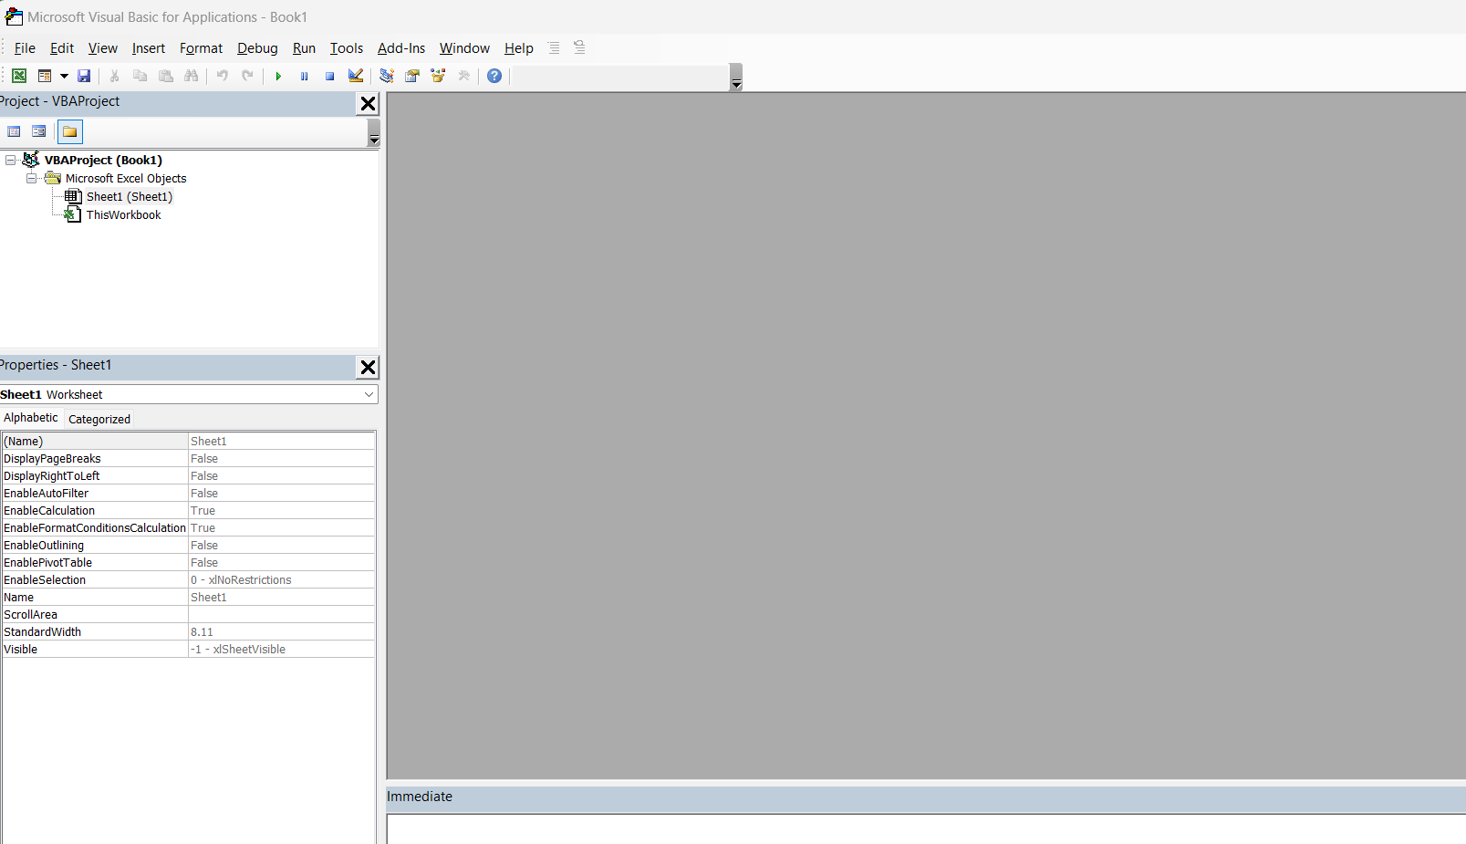Viewport: 1466px width, 844px height.
Task: Click the StandardWidth 8.11 value
Action: (281, 632)
